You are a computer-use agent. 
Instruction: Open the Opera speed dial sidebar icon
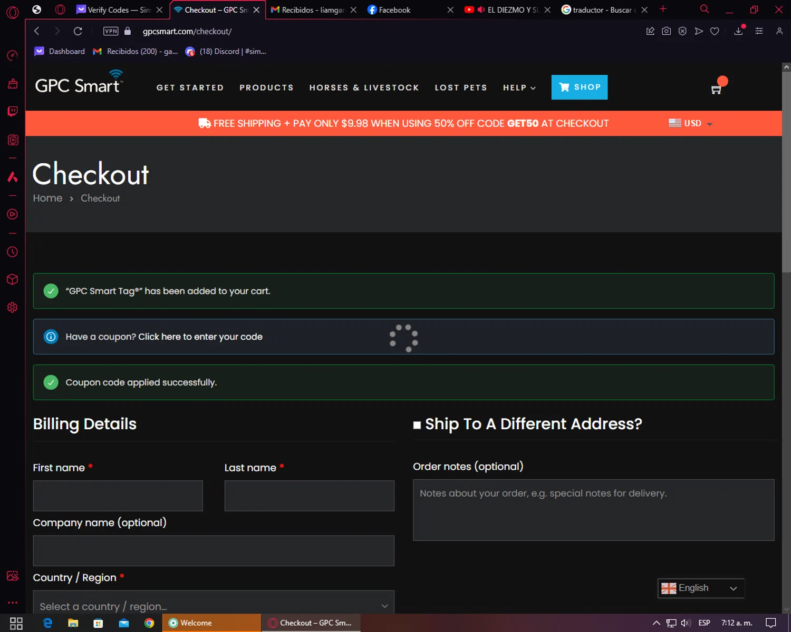click(12, 55)
